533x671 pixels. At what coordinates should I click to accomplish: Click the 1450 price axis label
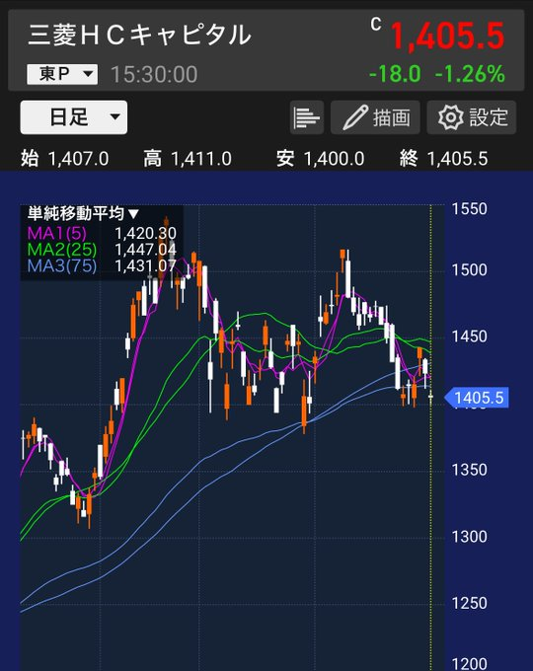(x=470, y=336)
